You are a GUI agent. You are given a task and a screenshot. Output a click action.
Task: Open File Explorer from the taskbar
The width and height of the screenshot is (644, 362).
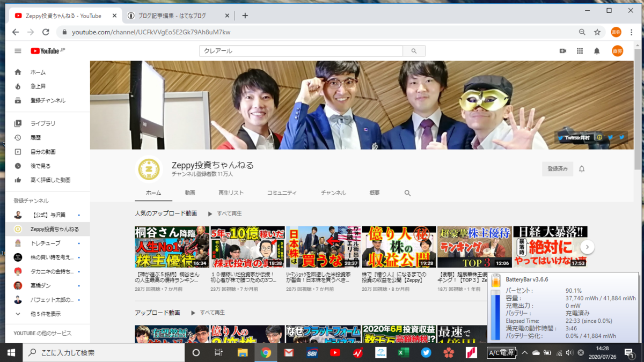(x=243, y=352)
